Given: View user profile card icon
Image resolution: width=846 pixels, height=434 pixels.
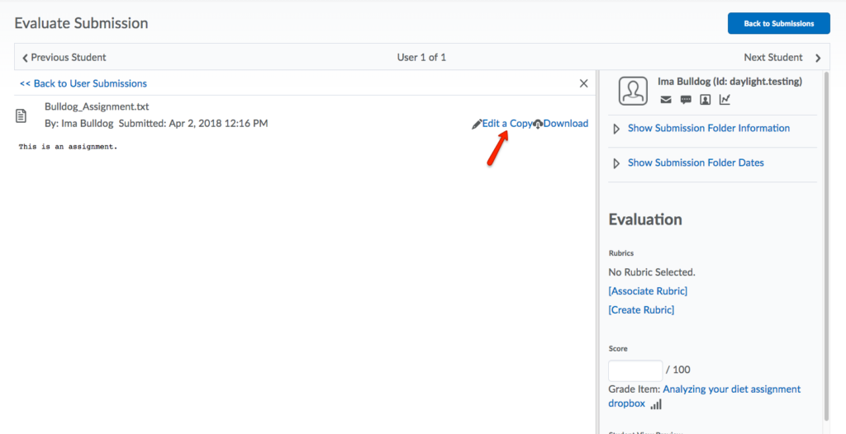Looking at the screenshot, I should (x=705, y=100).
